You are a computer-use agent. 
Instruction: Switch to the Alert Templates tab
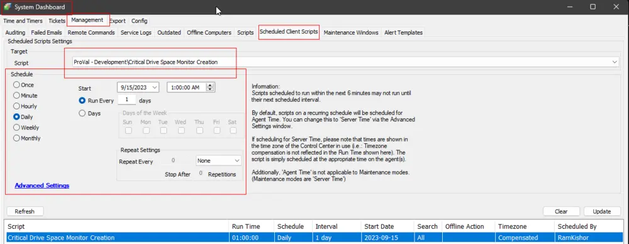pos(403,33)
